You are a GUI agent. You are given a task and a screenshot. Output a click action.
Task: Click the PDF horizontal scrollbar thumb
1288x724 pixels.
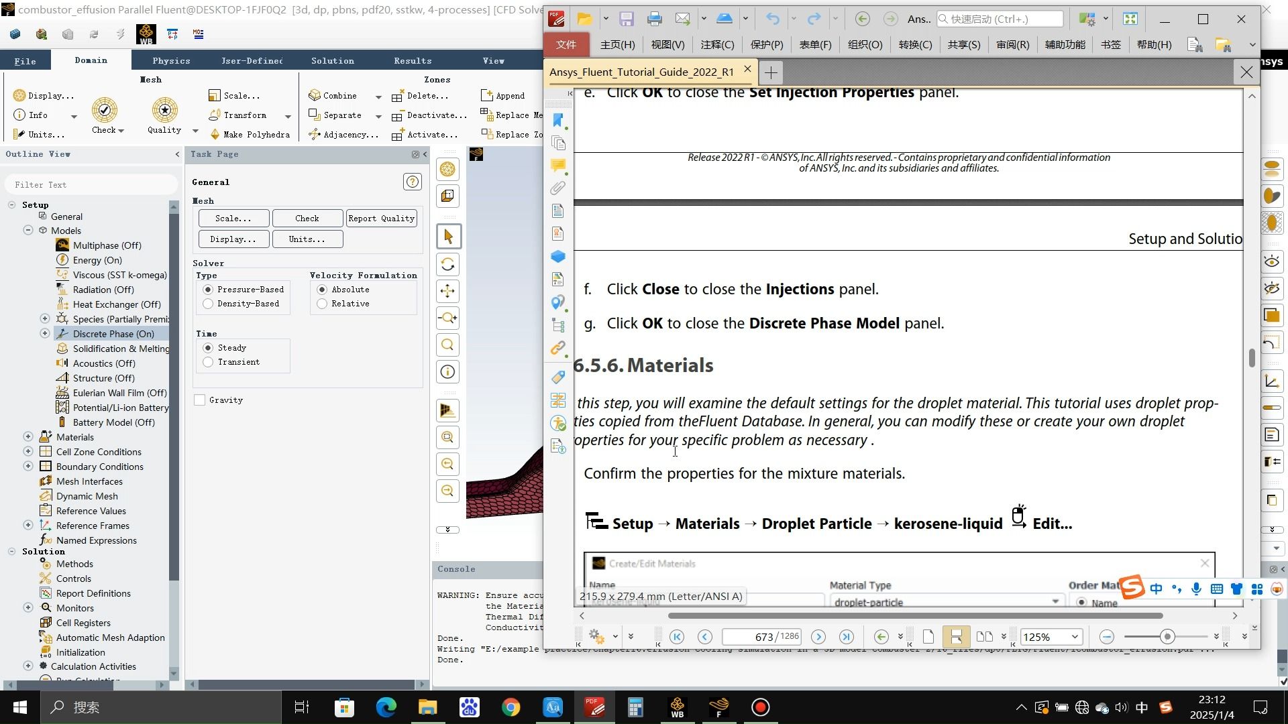pos(915,615)
